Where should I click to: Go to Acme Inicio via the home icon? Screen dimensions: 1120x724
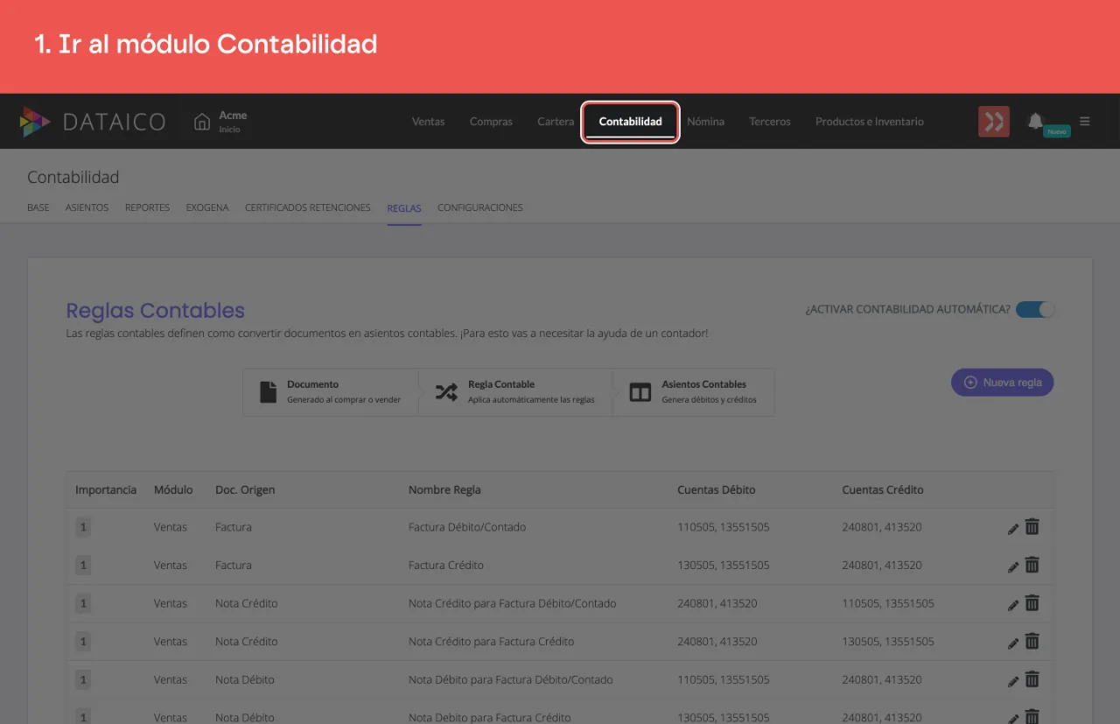tap(202, 122)
